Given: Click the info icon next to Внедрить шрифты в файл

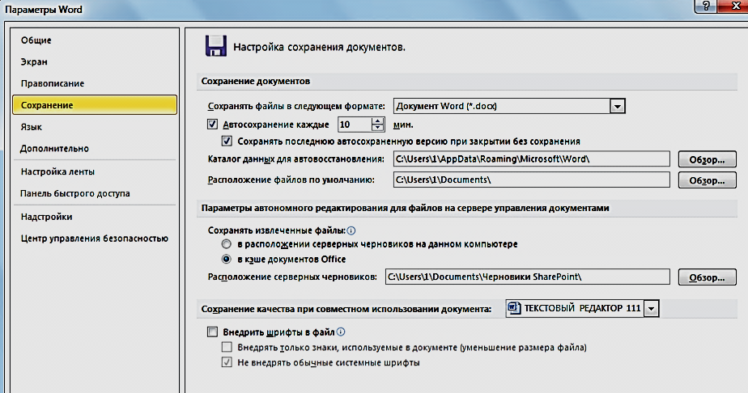Looking at the screenshot, I should [341, 332].
